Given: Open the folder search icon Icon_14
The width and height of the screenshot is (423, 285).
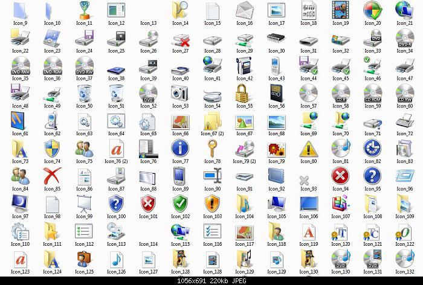Looking at the screenshot, I should [180, 10].
